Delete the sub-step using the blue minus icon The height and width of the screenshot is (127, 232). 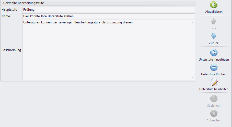click(x=214, y=67)
